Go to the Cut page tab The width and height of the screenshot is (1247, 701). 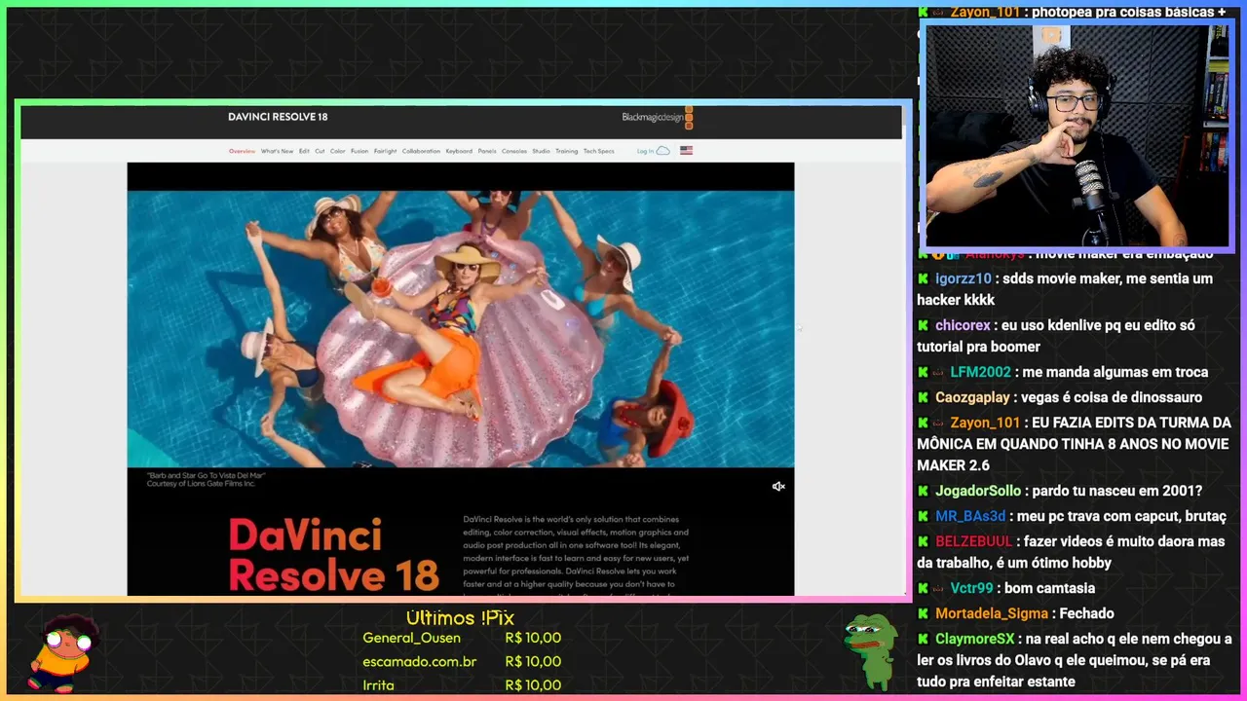pos(320,151)
